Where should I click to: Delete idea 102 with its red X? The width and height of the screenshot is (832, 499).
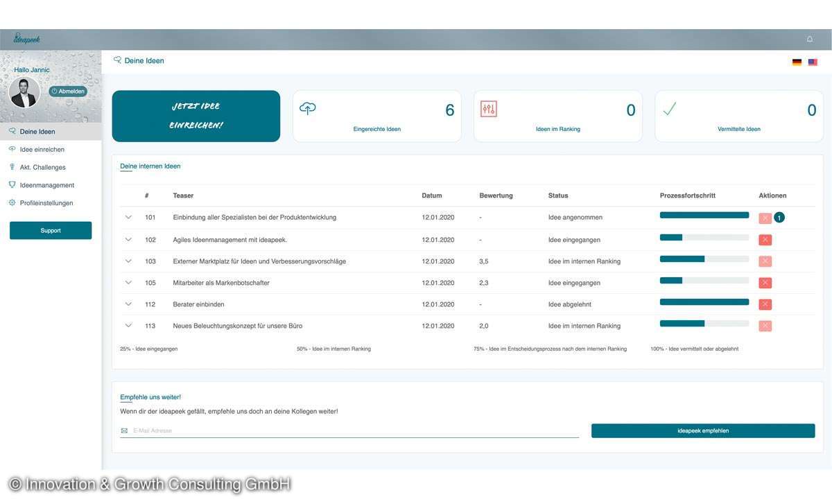[765, 240]
